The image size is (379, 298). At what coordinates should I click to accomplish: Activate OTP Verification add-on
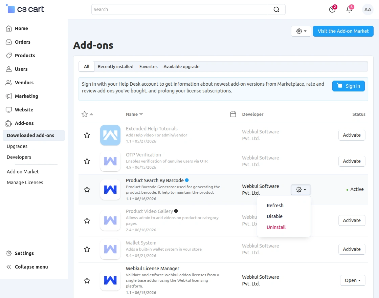click(x=352, y=161)
